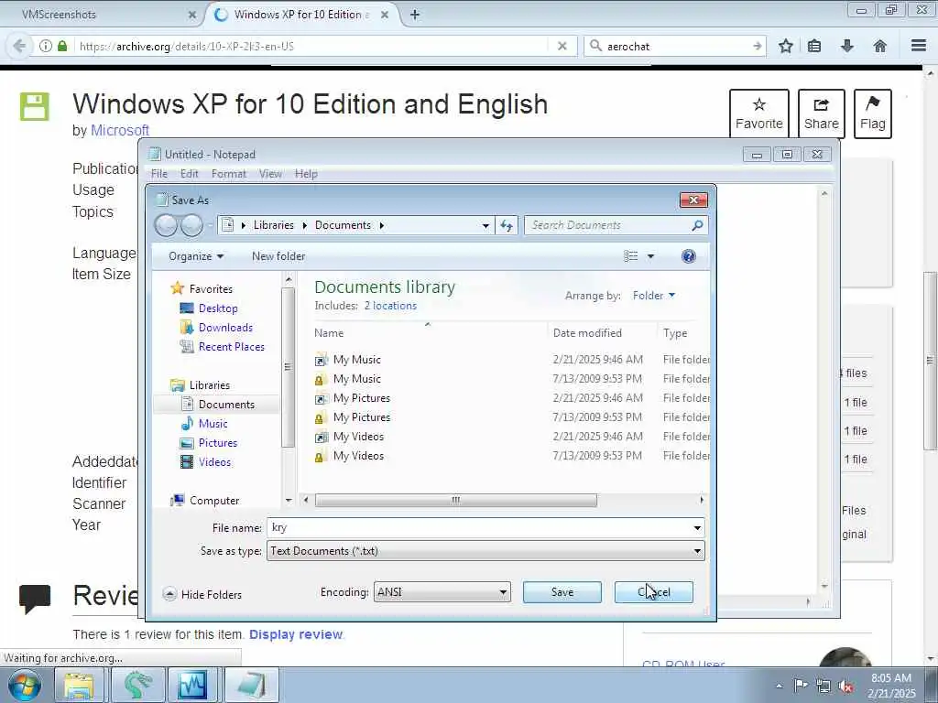
Task: Open the Notepad File menu
Action: 159,174
